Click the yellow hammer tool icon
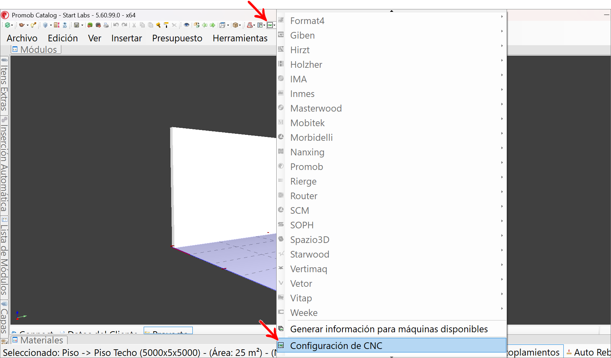Image resolution: width=611 pixels, height=358 pixels. [158, 25]
